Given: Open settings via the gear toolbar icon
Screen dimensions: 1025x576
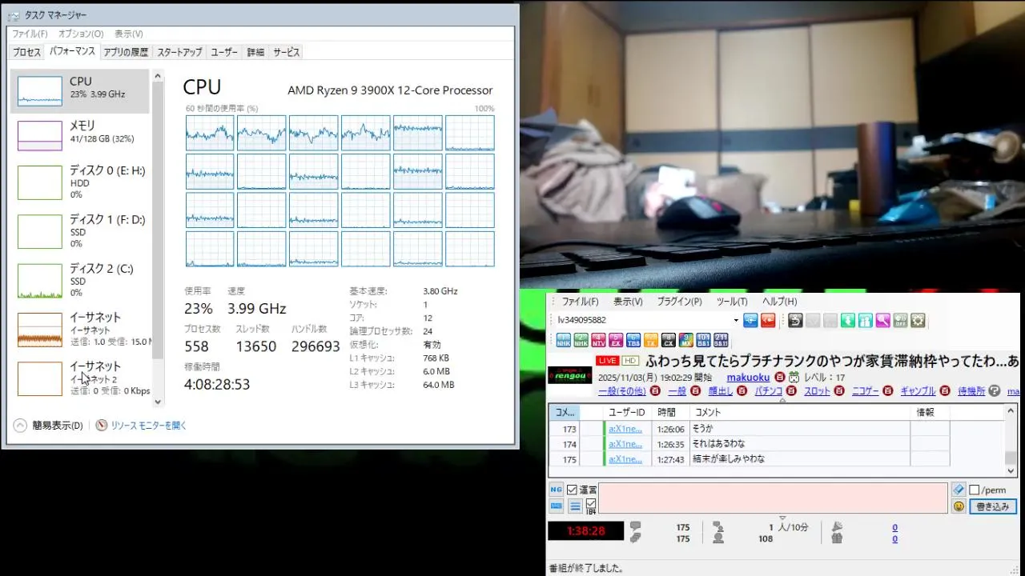Looking at the screenshot, I should click(918, 321).
